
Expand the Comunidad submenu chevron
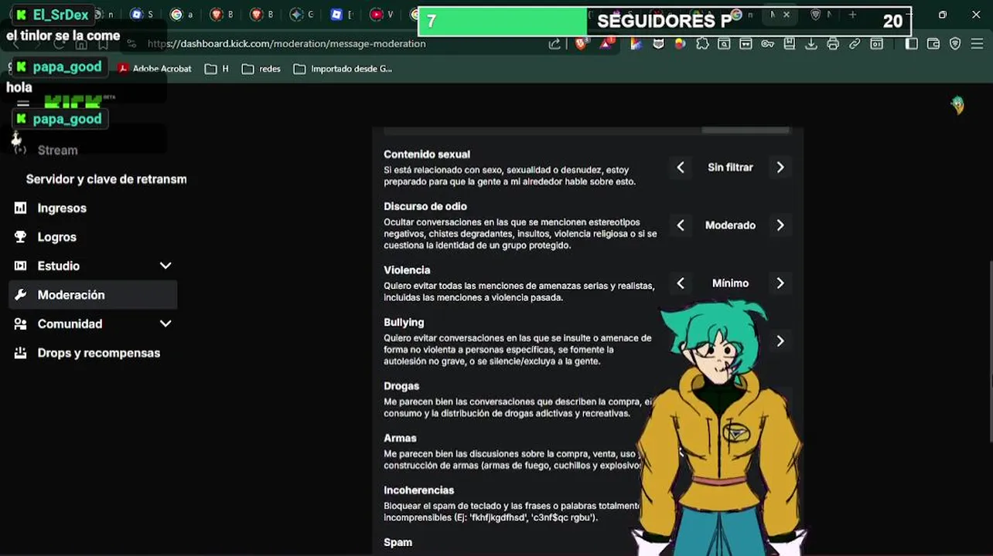[165, 324]
